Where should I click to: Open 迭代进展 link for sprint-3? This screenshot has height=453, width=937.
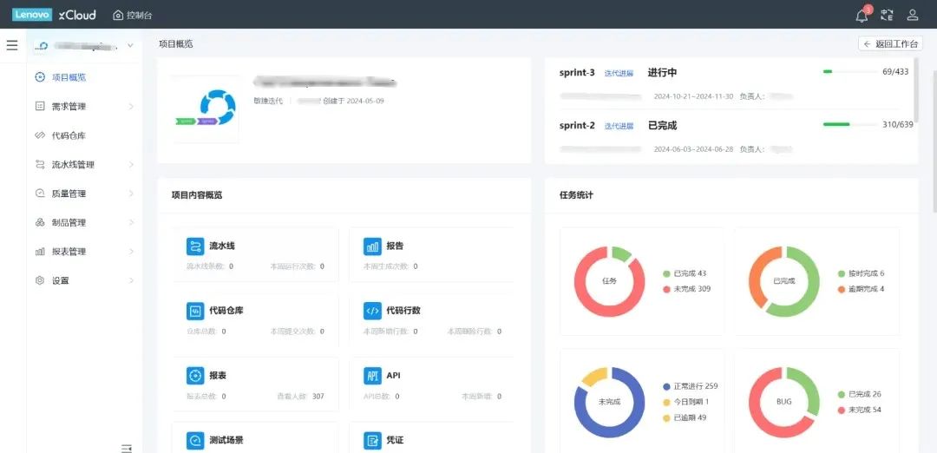(x=619, y=74)
